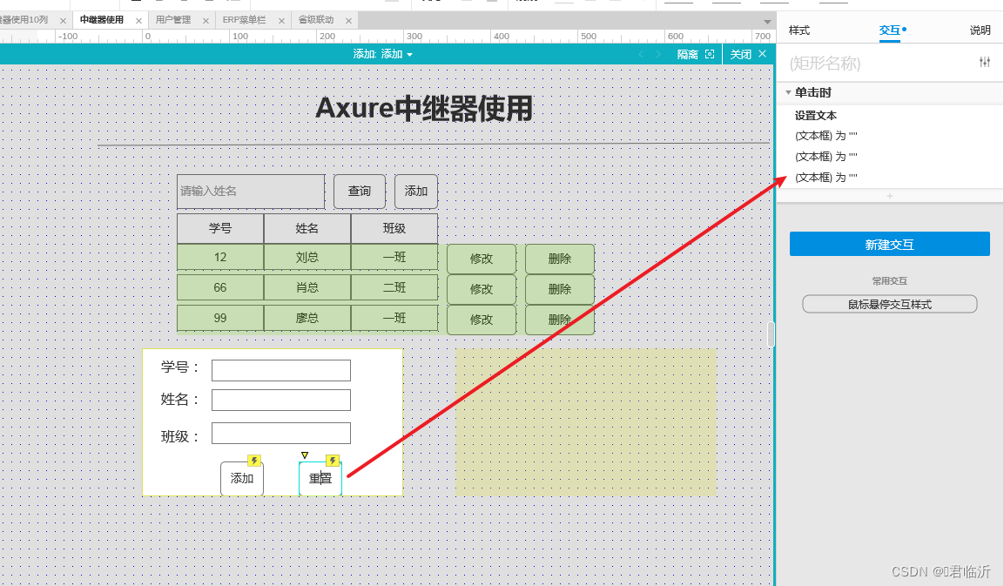Viewport: 1004px width, 586px height.
Task: Click the 请输入姓名 search field
Action: click(251, 191)
